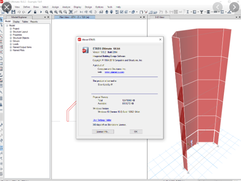Set the elevation view toolbar icon
This screenshot has width=241, height=181.
[x=91, y=12]
